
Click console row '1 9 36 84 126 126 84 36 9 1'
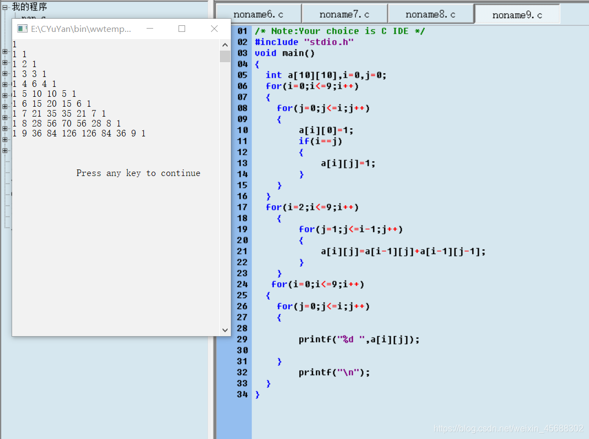(x=79, y=133)
